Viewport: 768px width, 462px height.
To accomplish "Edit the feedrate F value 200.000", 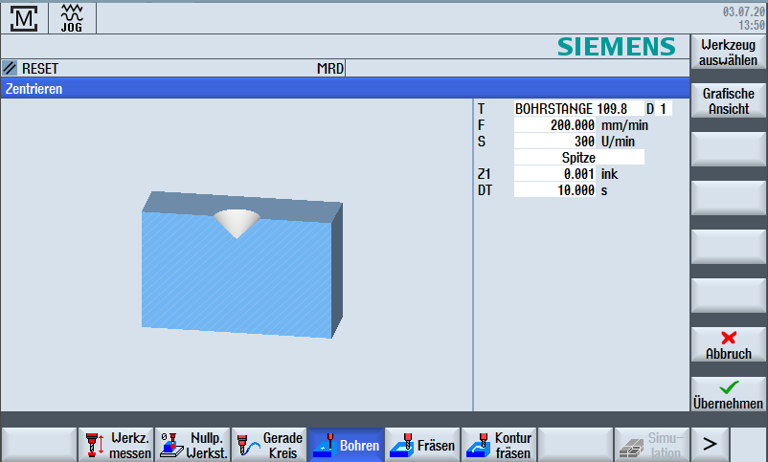I will pos(554,125).
